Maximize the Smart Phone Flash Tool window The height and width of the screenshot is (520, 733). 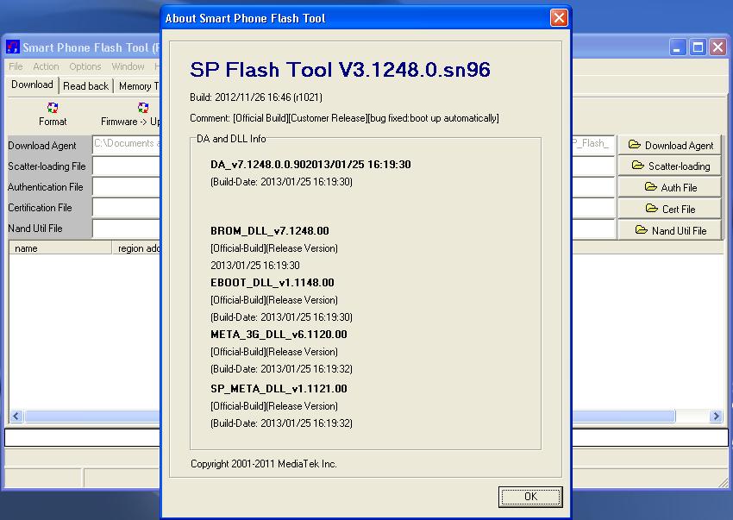tap(698, 47)
